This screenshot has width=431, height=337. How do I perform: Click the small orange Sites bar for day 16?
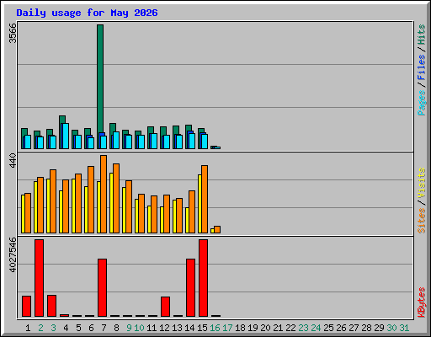tap(217, 229)
